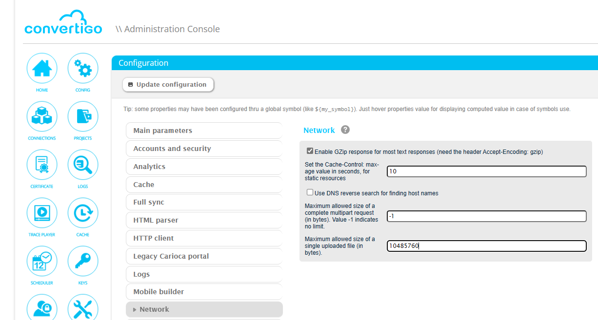
Task: Open the Keys icon
Action: [x=83, y=261]
